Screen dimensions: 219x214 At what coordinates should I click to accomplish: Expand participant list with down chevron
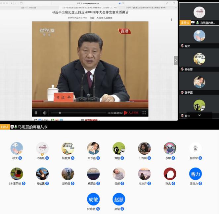[199, 115]
